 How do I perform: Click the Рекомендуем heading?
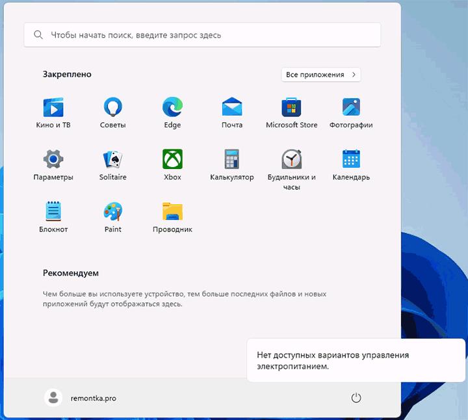(71, 273)
